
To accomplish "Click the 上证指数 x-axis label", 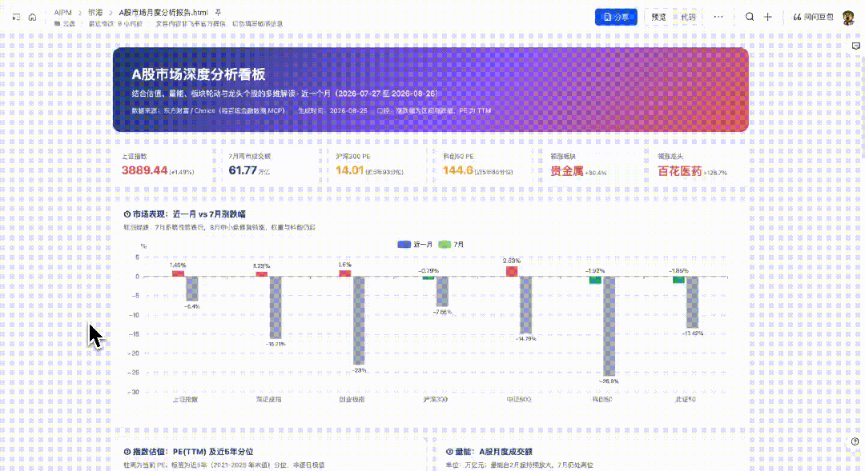I will click(185, 399).
